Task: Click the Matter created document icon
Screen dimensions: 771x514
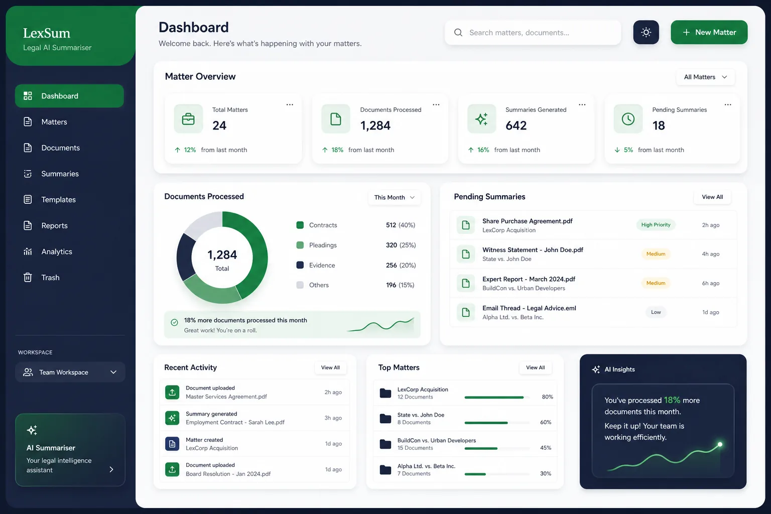Action: tap(172, 444)
